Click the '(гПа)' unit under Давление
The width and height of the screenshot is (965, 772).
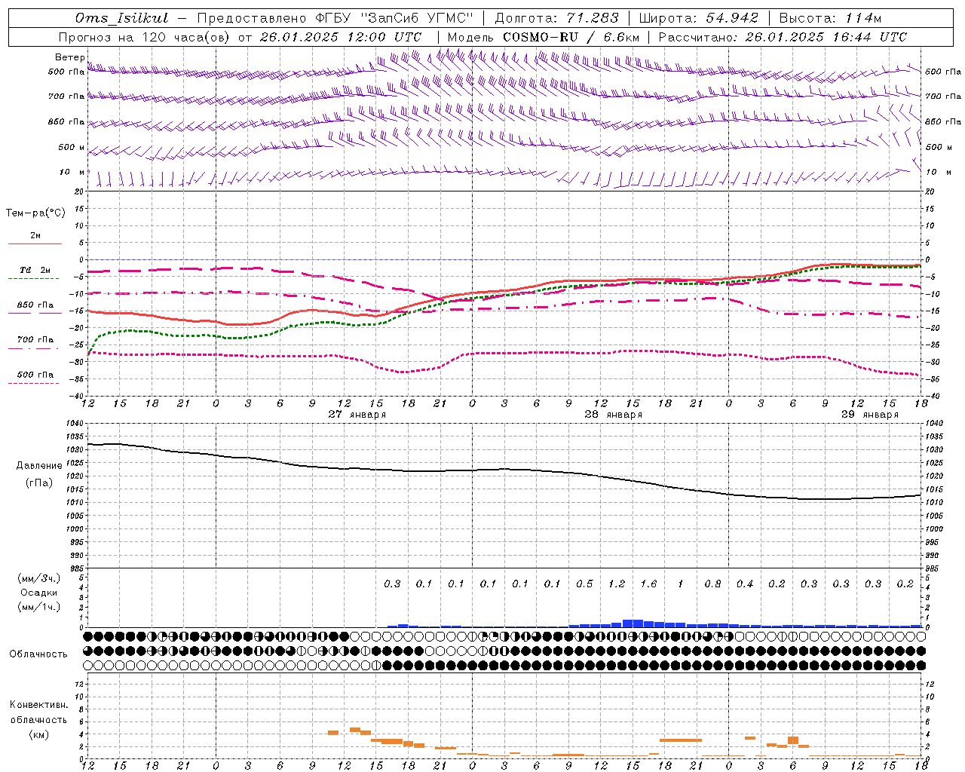[x=39, y=483]
